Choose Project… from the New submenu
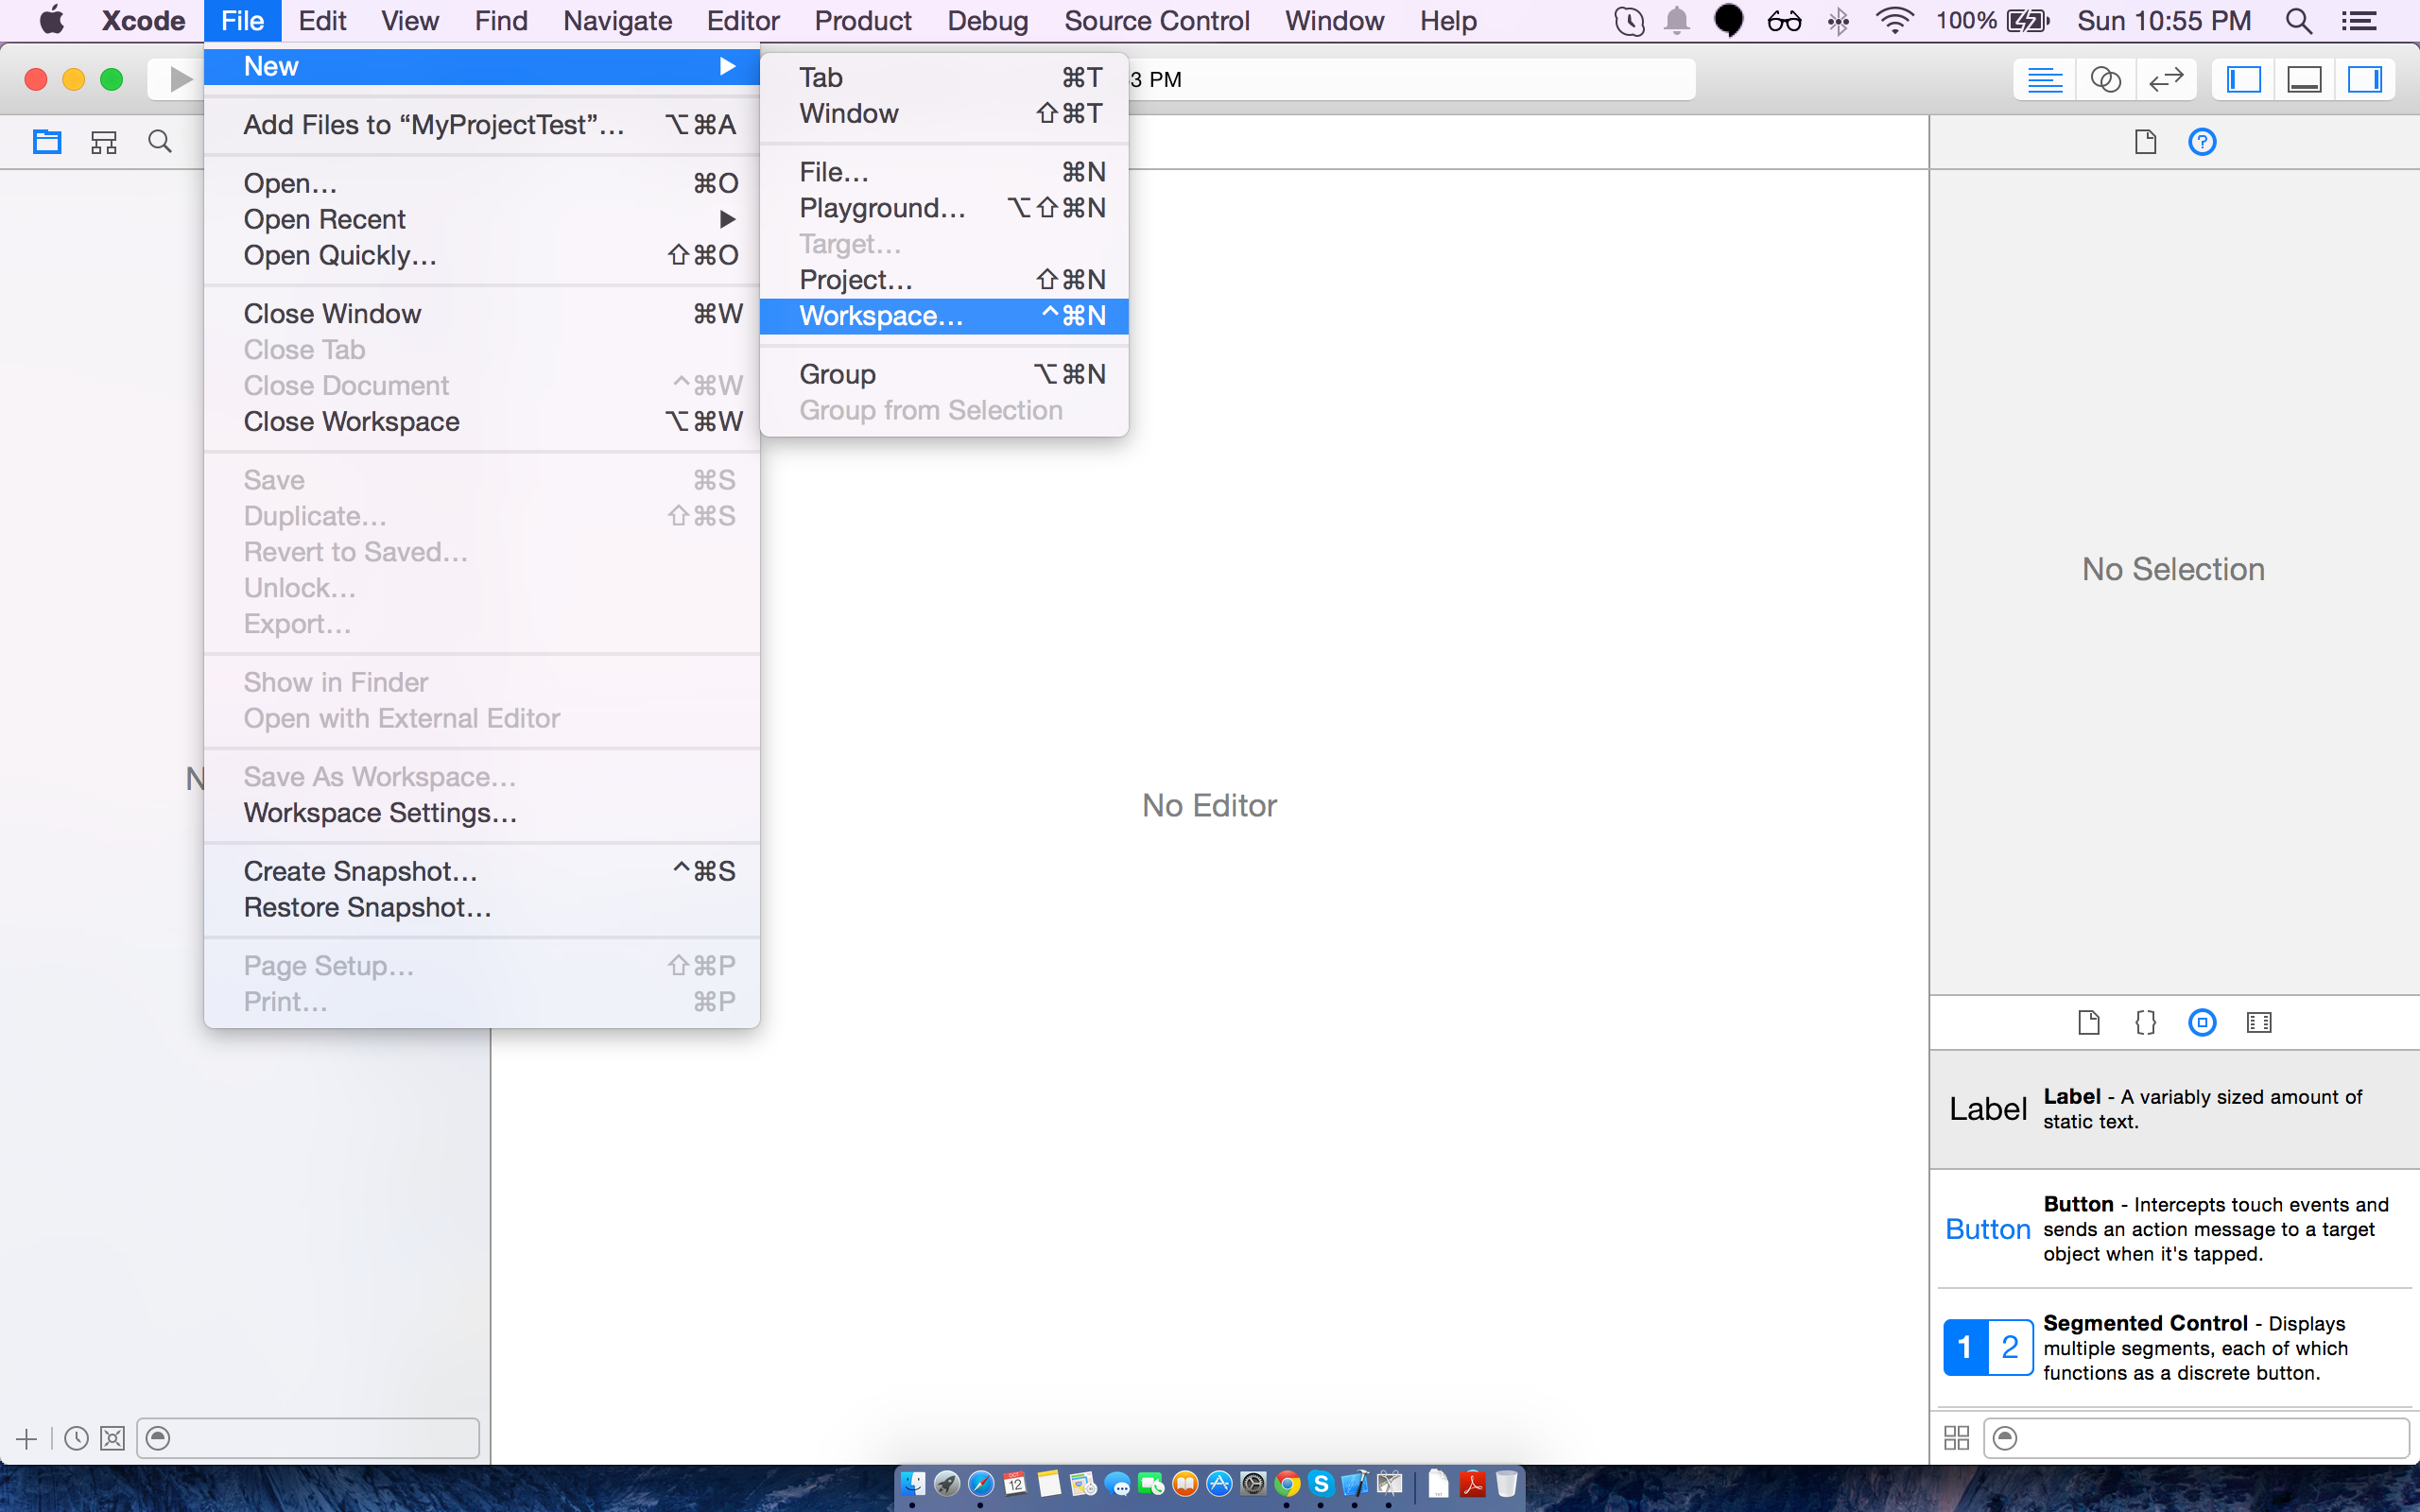2420x1512 pixels. pos(944,280)
